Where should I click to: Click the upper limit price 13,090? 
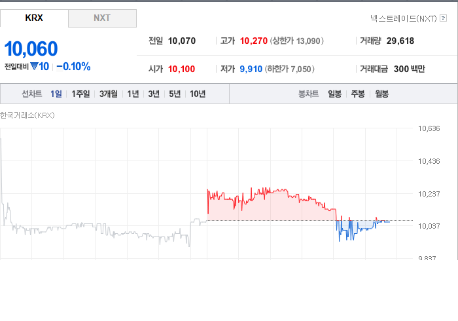[x=308, y=41]
